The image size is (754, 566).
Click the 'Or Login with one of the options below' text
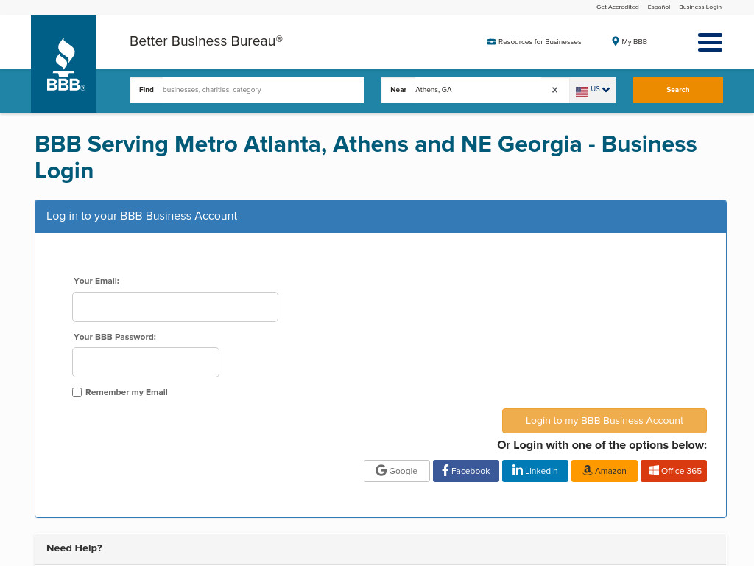pyautogui.click(x=602, y=445)
